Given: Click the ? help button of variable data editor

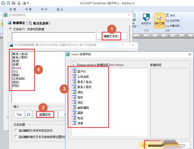Looking at the screenshot, I should [122, 45].
